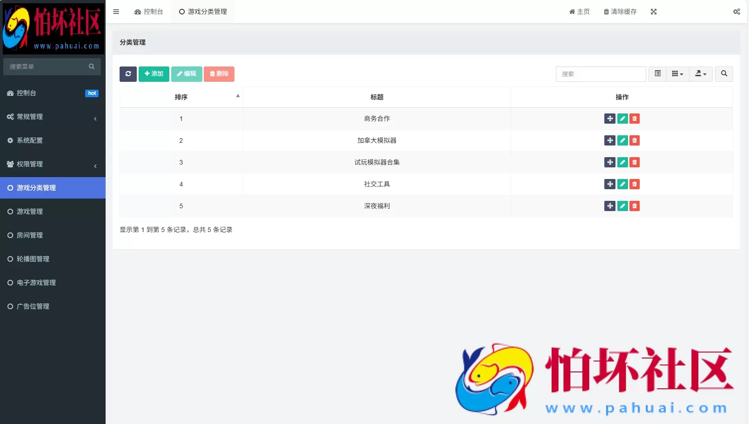Click the search magnifier button beside the filter box

724,74
